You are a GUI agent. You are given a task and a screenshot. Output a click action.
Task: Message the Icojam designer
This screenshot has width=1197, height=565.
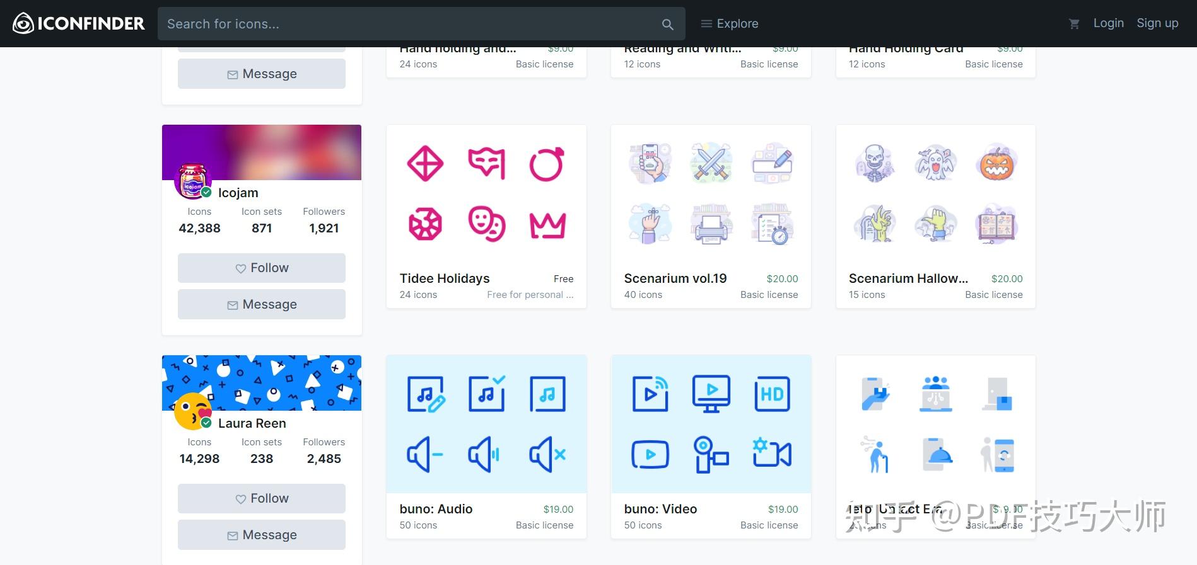[x=262, y=304]
